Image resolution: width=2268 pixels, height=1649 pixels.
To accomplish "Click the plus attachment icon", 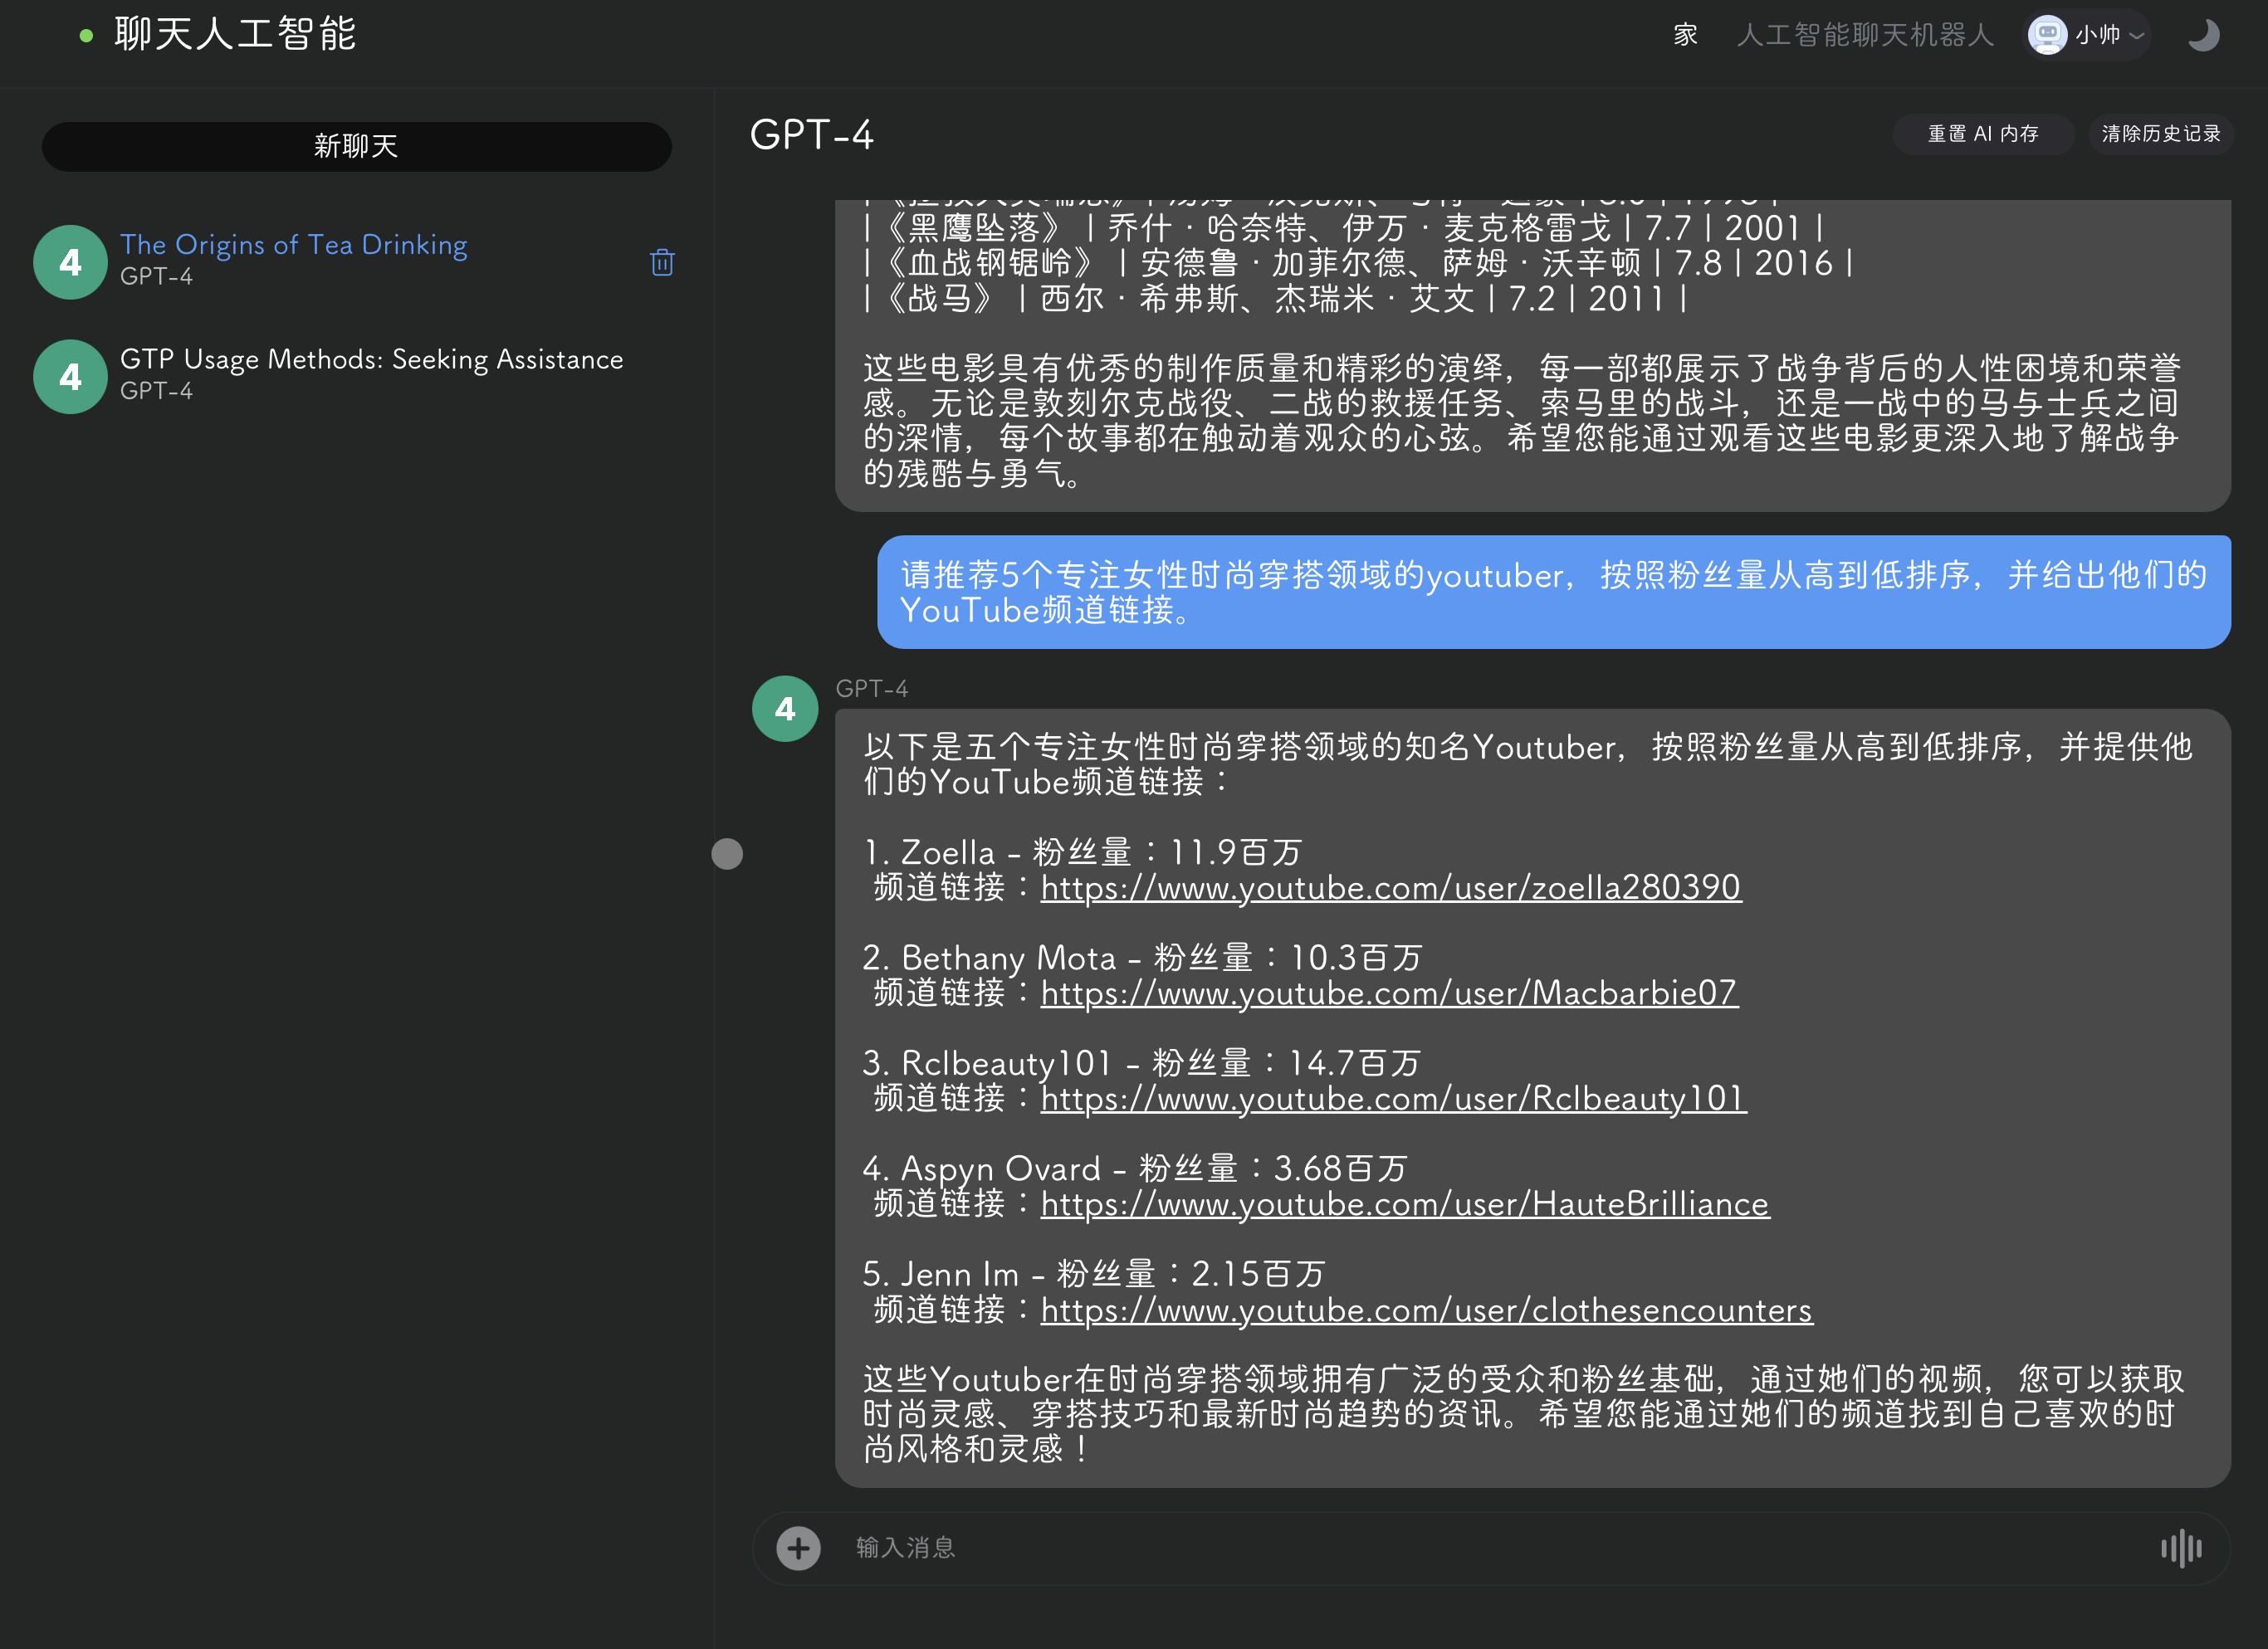I will click(x=798, y=1548).
